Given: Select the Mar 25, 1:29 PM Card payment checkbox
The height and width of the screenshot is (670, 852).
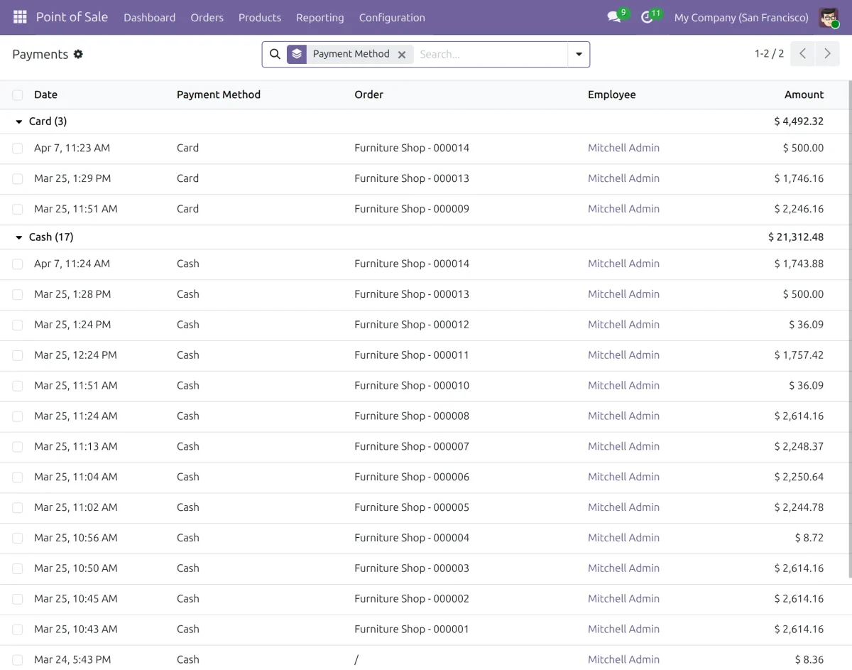Looking at the screenshot, I should [18, 179].
